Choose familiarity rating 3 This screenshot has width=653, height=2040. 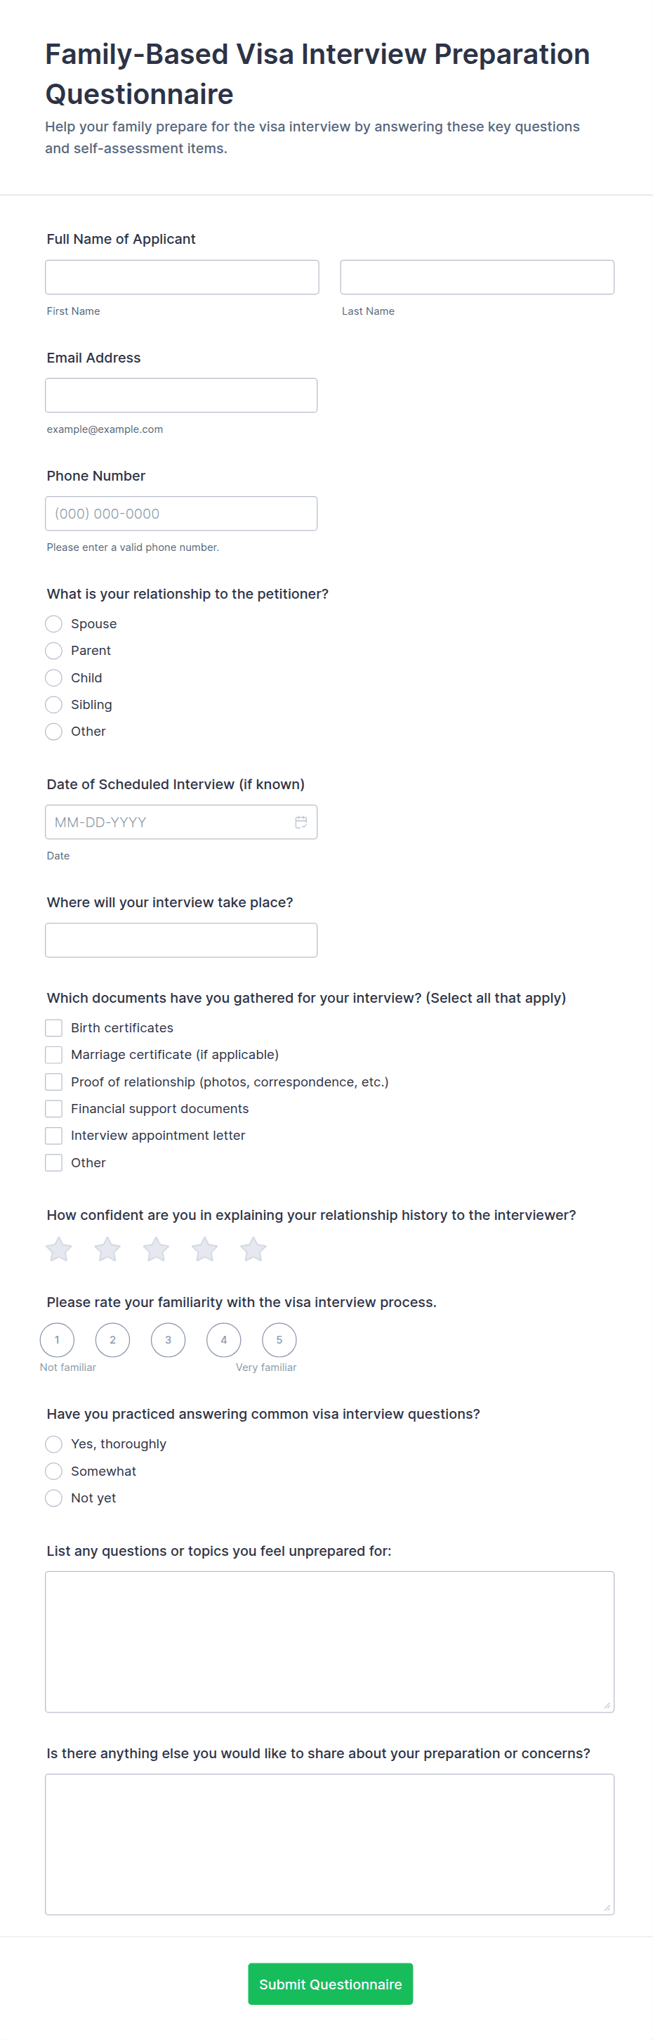(x=168, y=1340)
